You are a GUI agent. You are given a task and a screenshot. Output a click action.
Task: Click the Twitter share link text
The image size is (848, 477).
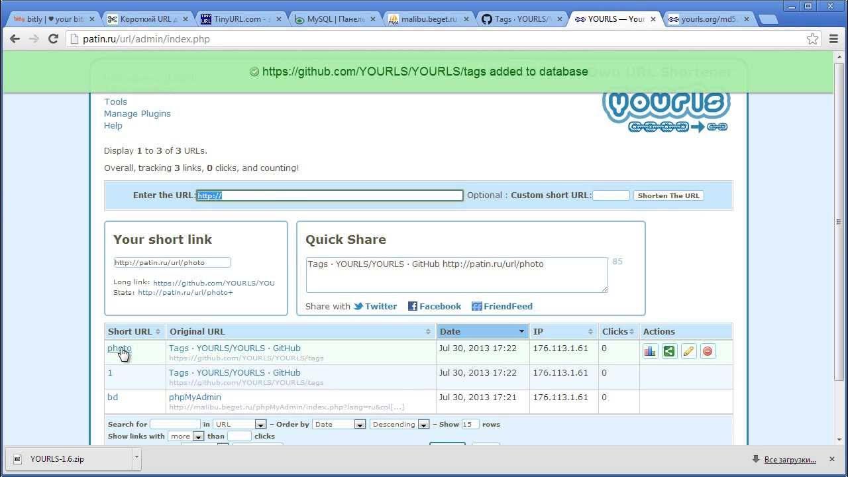click(x=381, y=306)
